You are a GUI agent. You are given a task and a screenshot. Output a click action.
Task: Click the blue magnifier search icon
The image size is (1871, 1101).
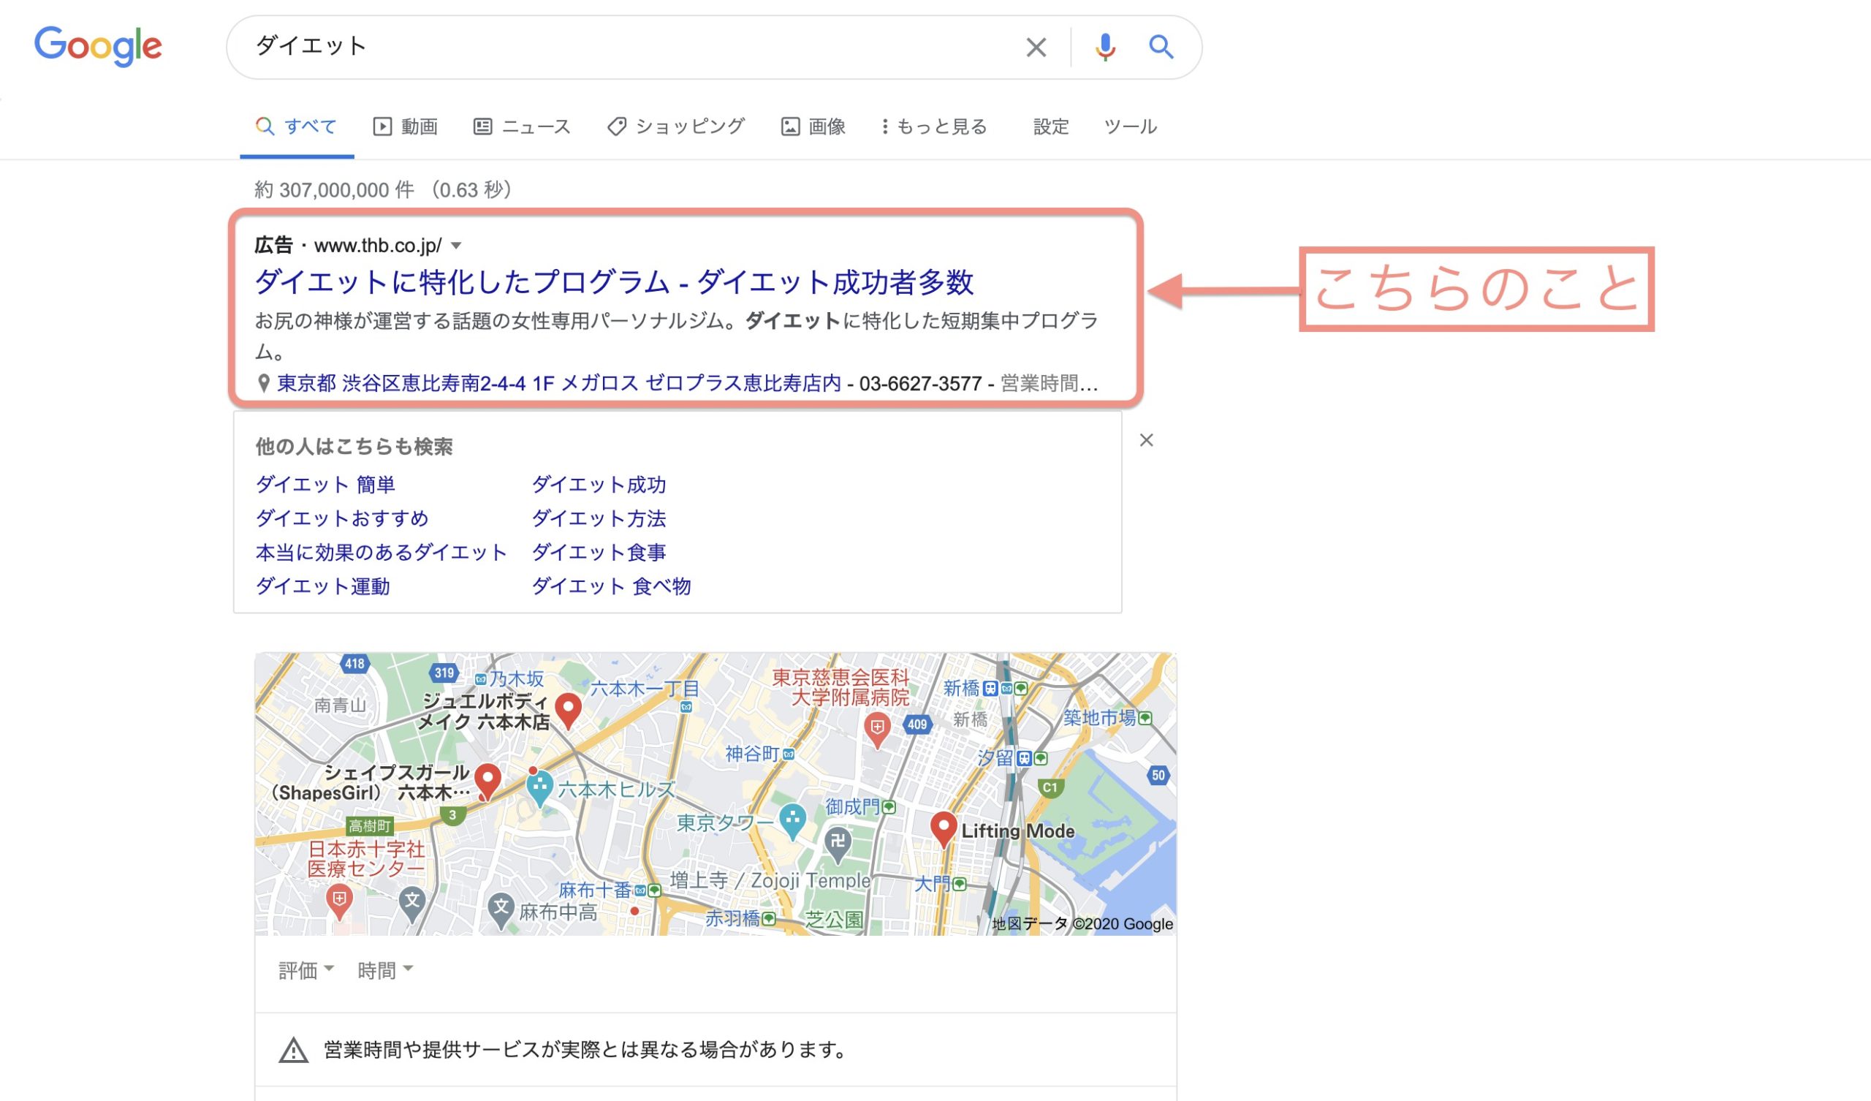point(1161,47)
